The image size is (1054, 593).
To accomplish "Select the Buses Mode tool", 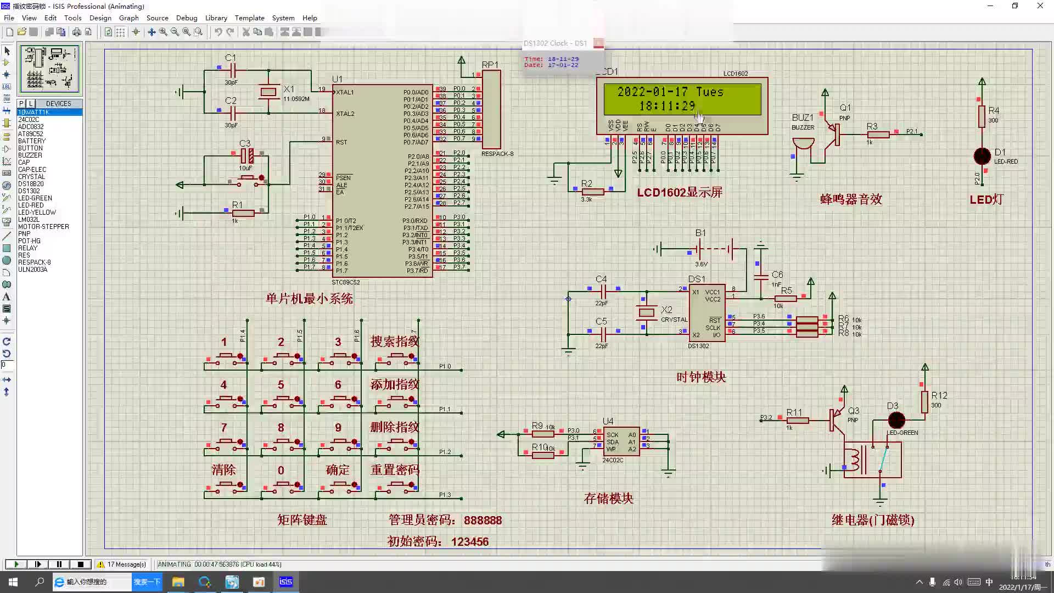I will click(x=7, y=111).
